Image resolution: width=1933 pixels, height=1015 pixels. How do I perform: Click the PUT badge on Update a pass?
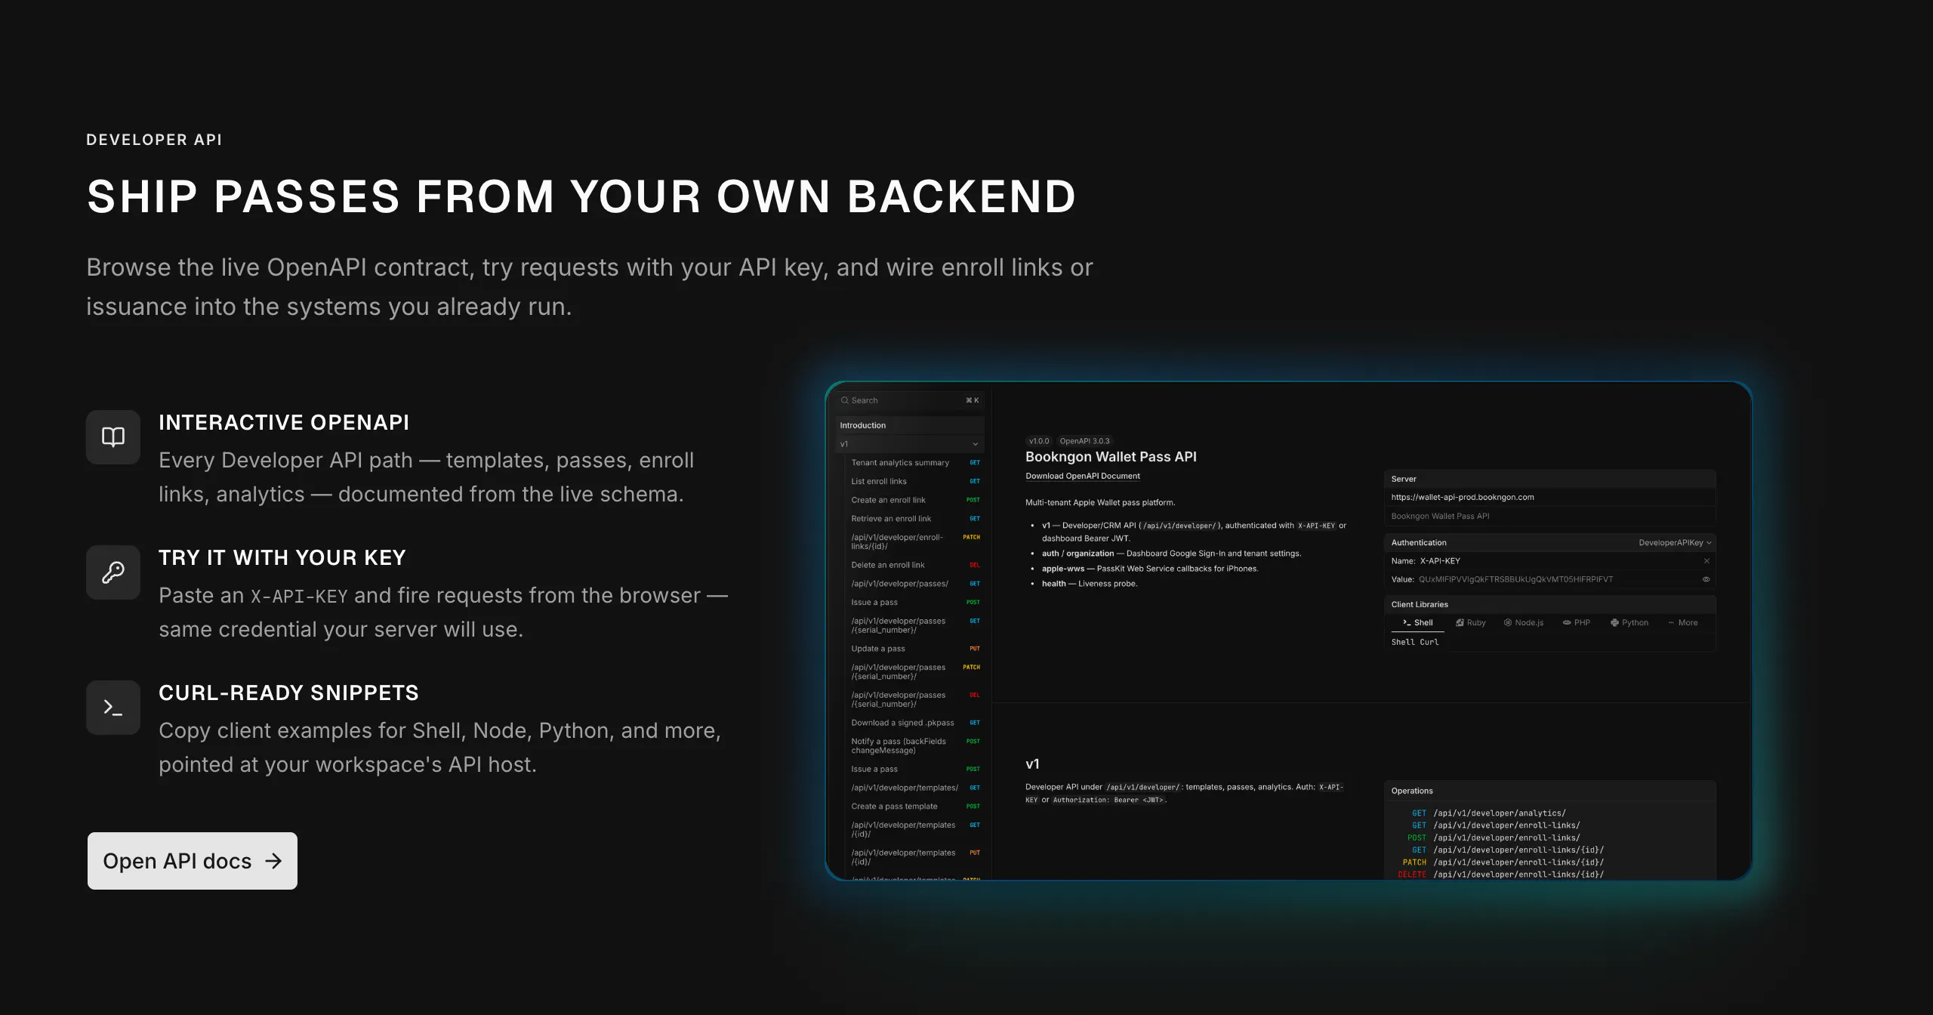pyautogui.click(x=975, y=648)
